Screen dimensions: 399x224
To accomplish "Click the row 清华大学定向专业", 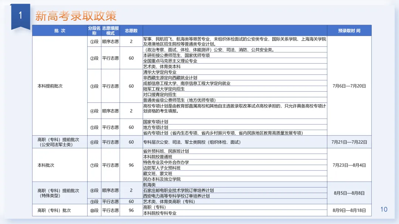I will 235,72.
